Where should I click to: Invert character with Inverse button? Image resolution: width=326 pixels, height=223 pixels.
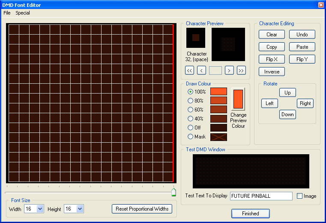click(x=272, y=72)
